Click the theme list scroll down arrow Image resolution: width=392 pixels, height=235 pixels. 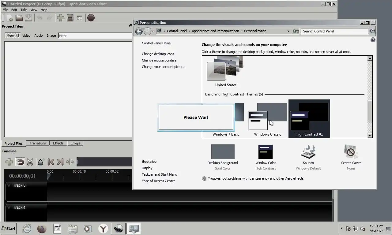370,135
